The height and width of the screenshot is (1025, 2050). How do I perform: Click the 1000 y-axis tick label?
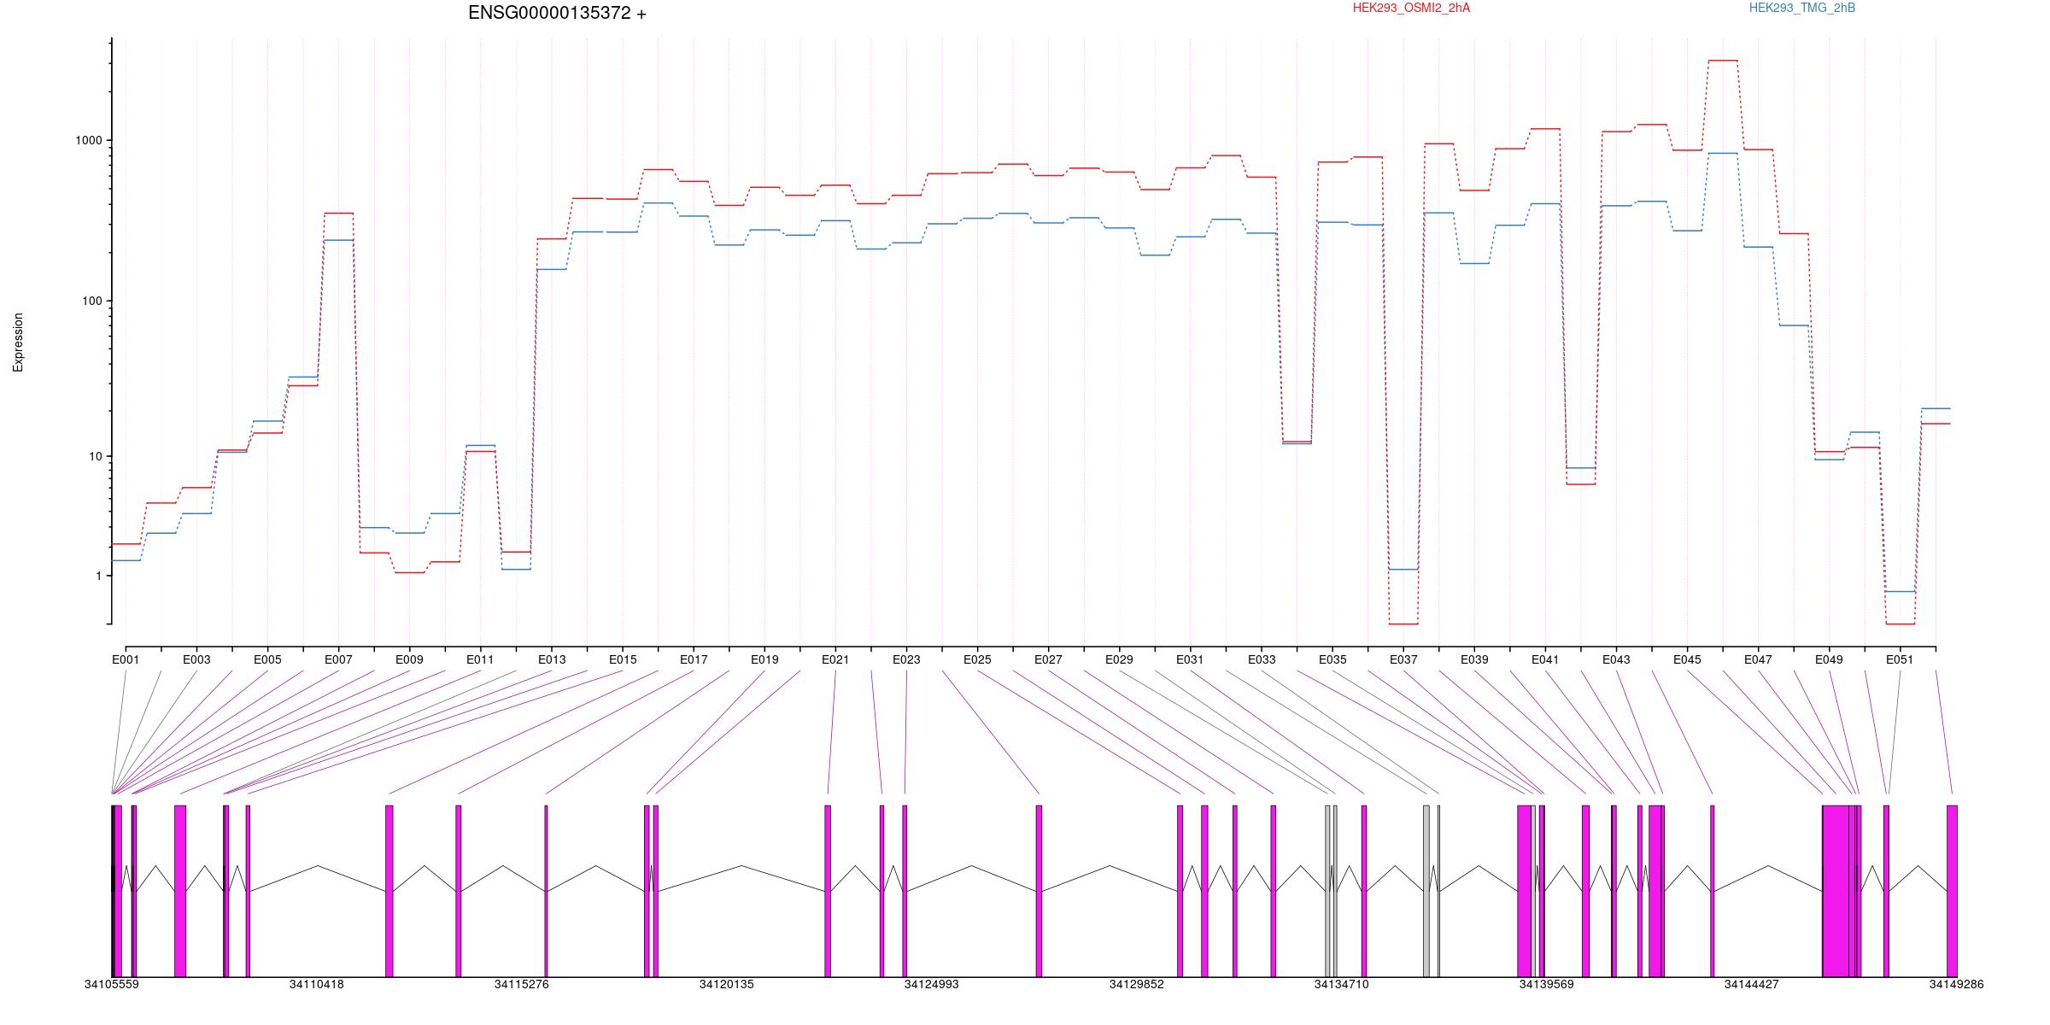(x=88, y=140)
